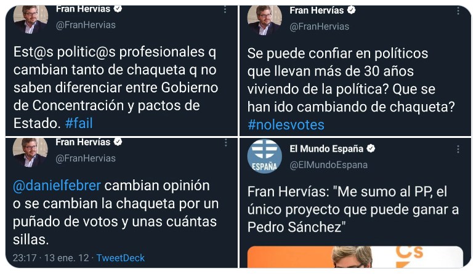This screenshot has width=476, height=274.
Task: Click the 23:17 · 13 ene. 12 timestamp
Action: 50,258
